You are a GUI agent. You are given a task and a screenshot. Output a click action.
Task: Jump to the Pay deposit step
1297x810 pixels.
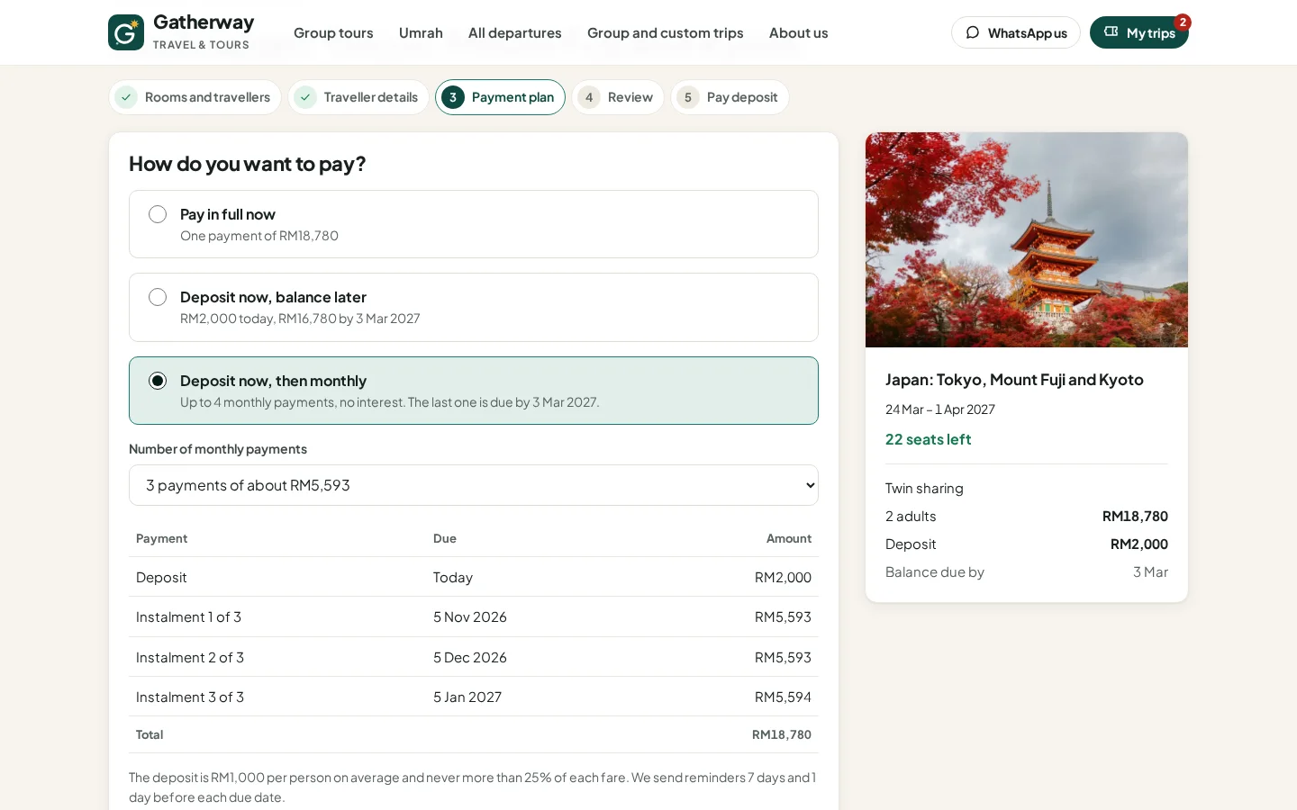click(x=730, y=97)
